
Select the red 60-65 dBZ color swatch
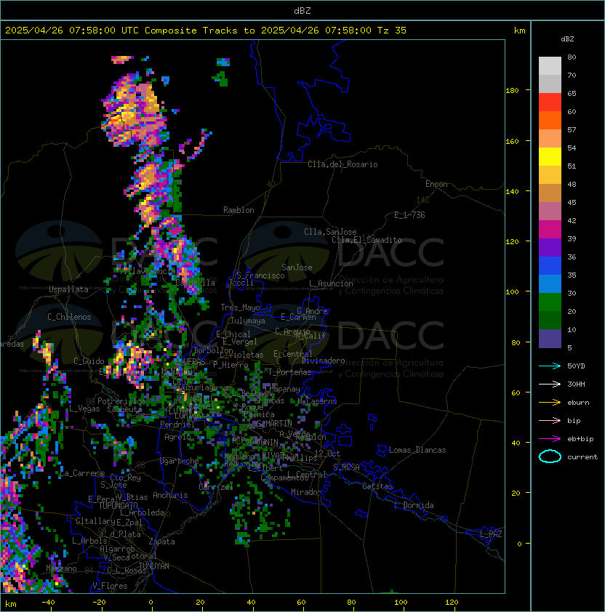click(x=550, y=102)
